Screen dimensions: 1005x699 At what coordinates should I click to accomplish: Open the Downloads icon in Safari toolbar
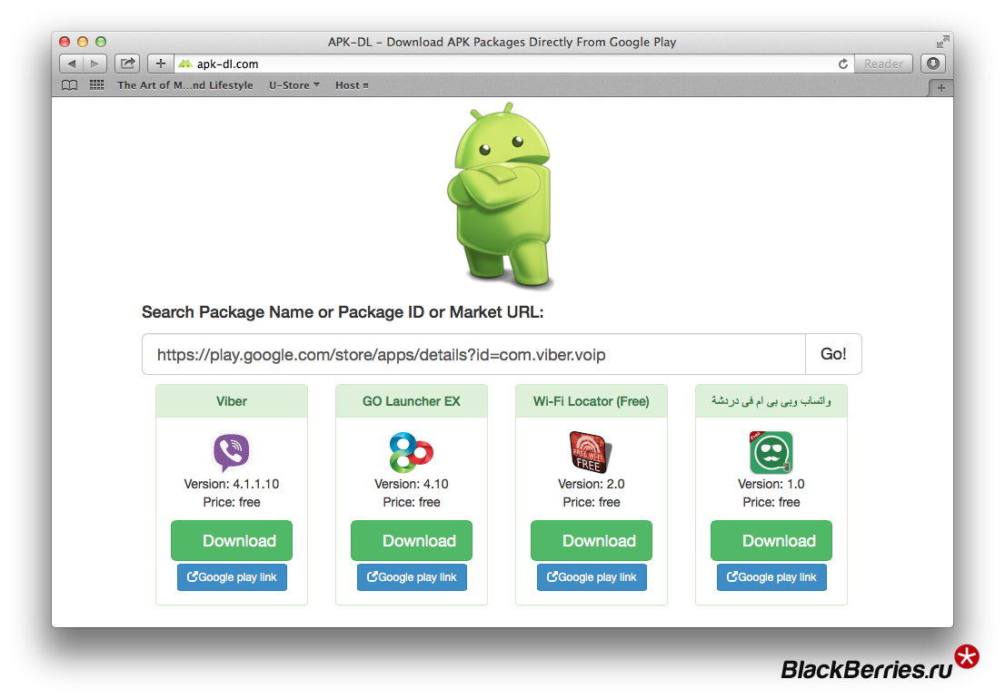933,64
